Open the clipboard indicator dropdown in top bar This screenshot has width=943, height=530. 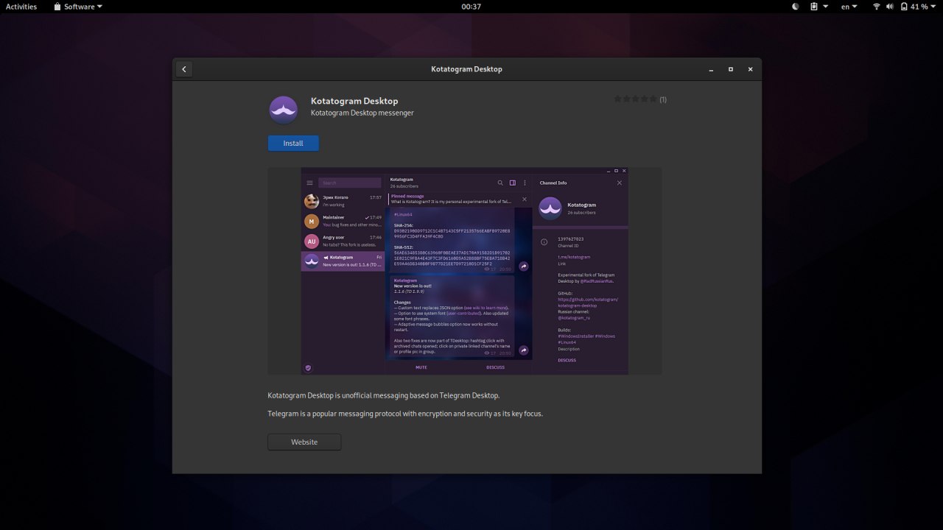coord(819,7)
